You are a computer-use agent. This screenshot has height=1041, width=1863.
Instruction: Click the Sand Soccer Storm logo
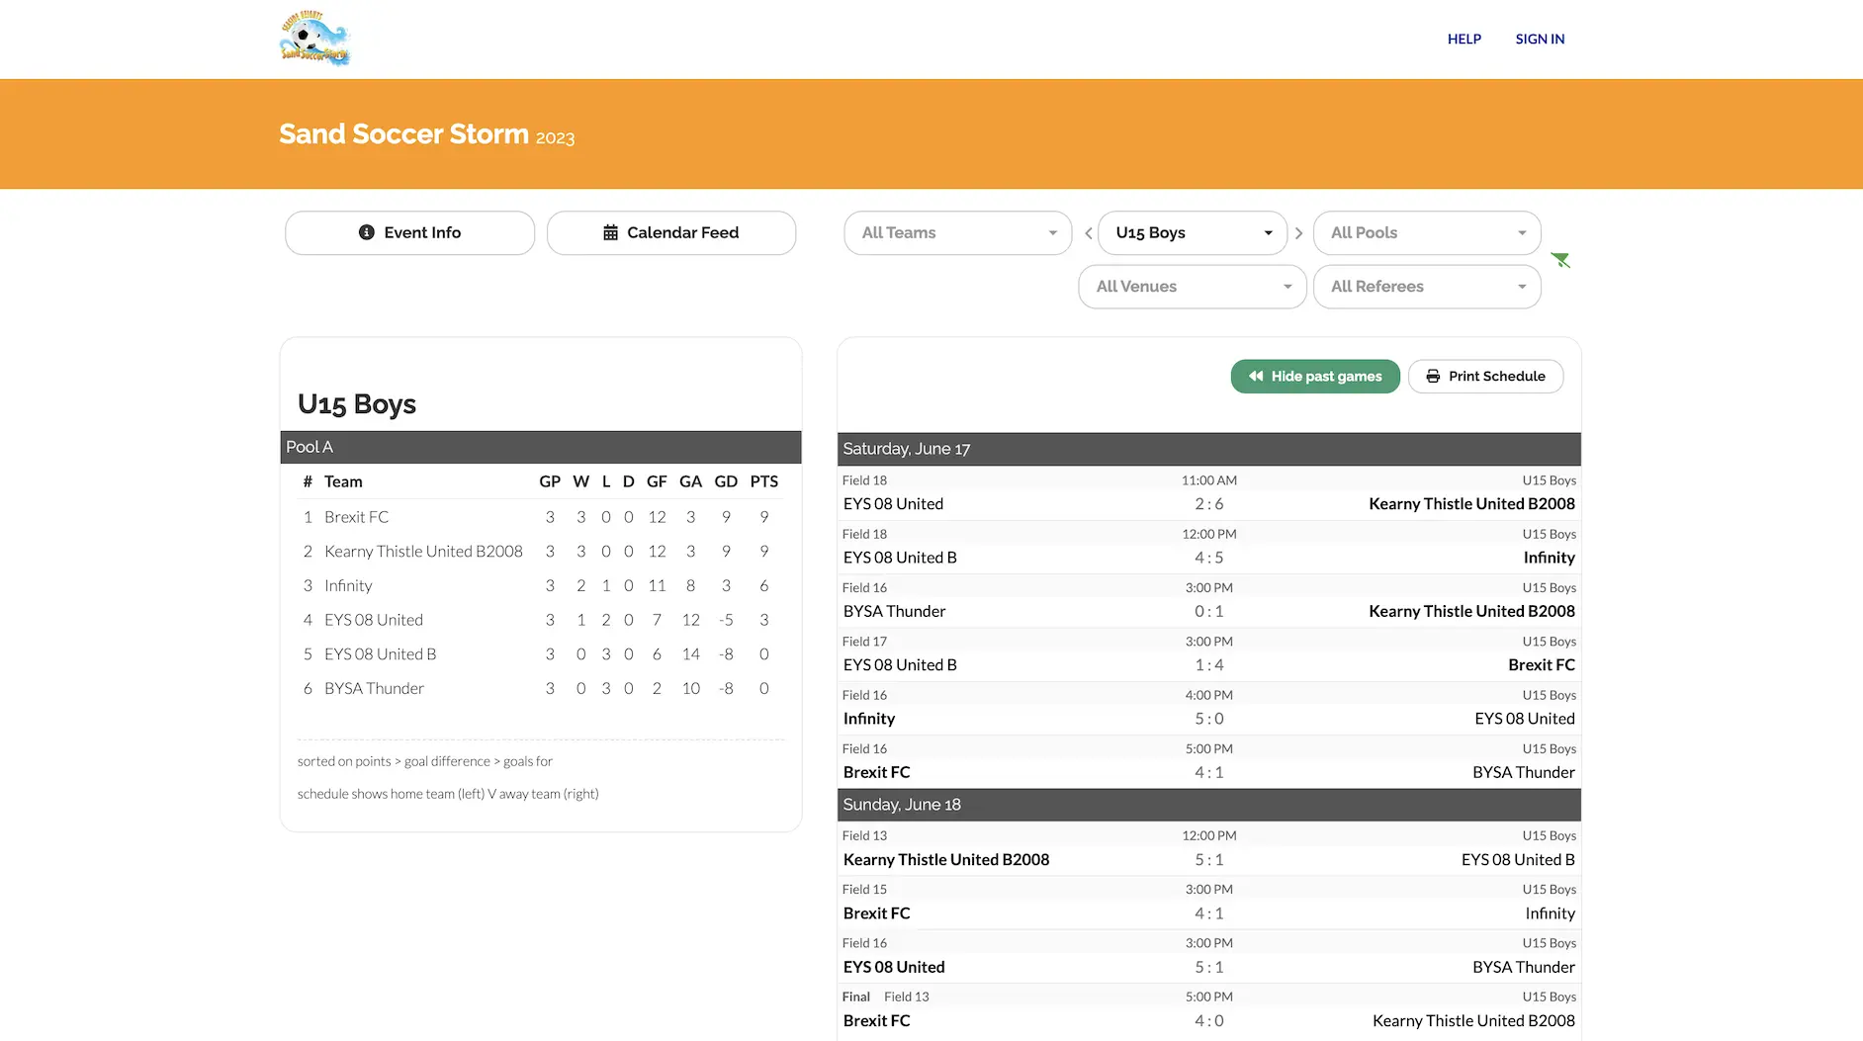pos(315,38)
